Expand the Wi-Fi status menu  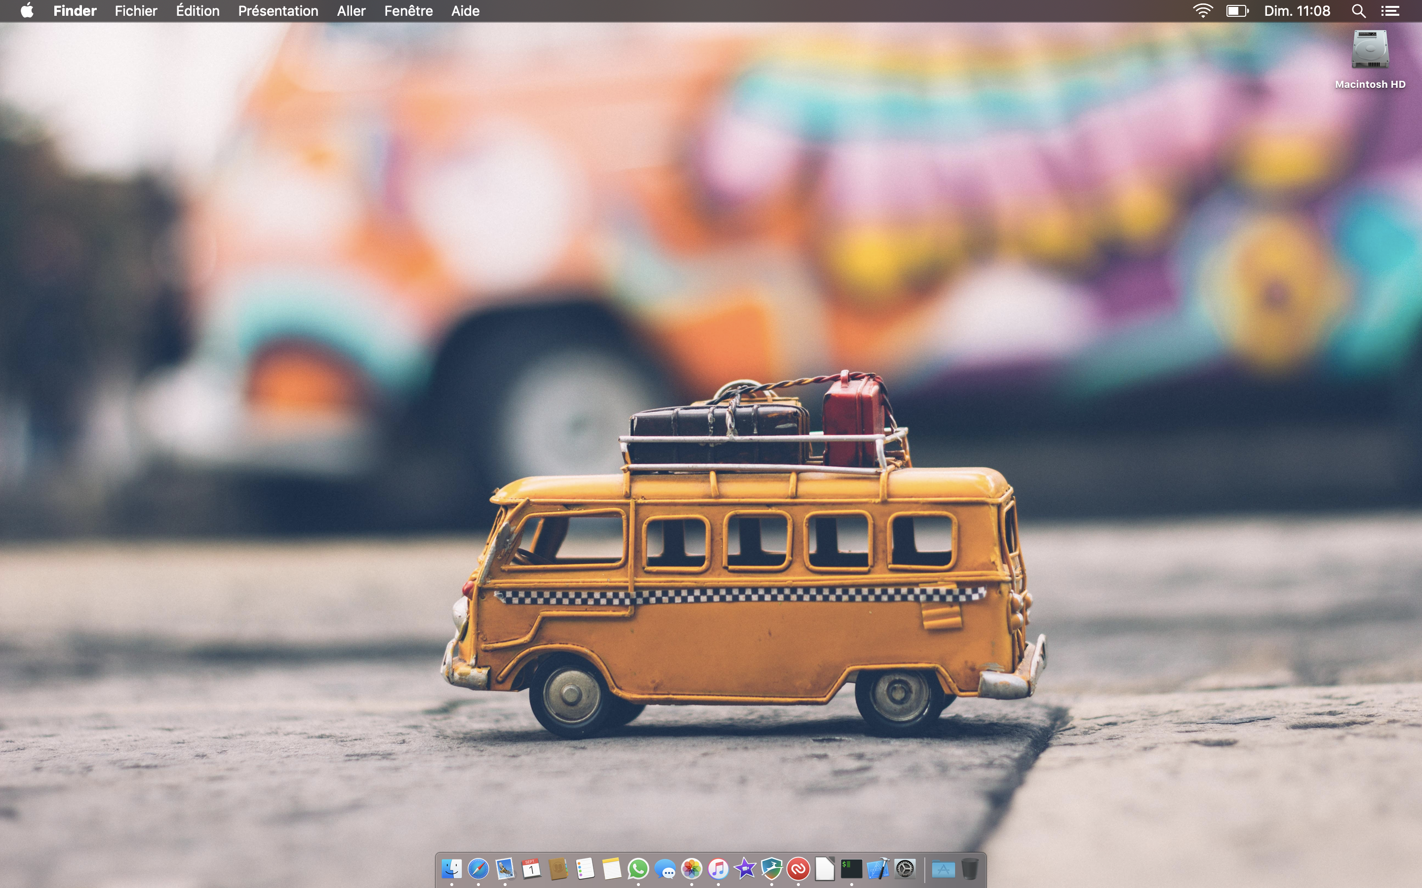pyautogui.click(x=1203, y=10)
